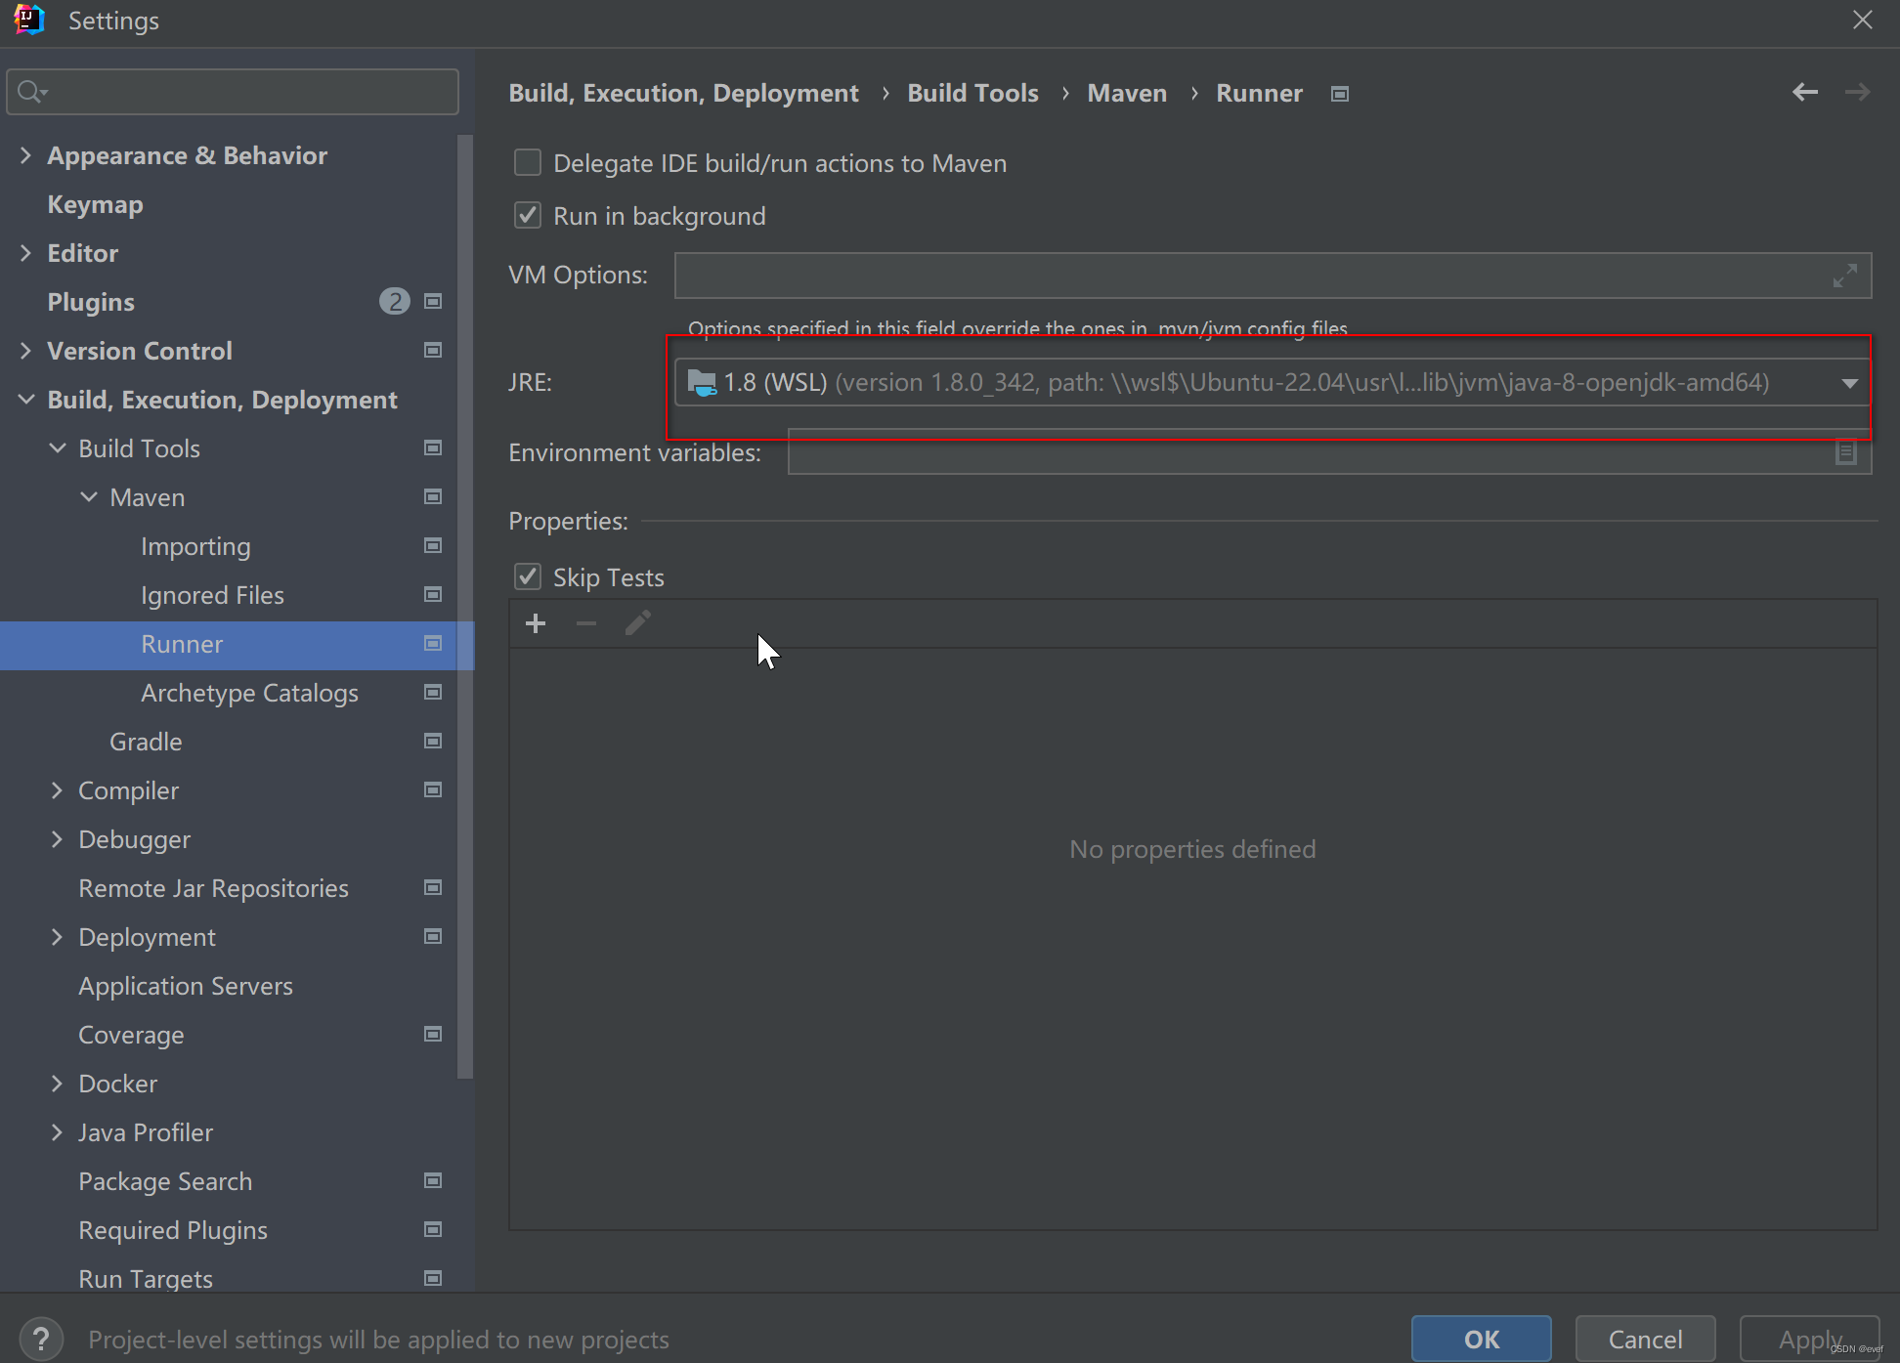The height and width of the screenshot is (1363, 1900).
Task: Click the settings tree vertical scrollbar
Action: click(x=465, y=606)
